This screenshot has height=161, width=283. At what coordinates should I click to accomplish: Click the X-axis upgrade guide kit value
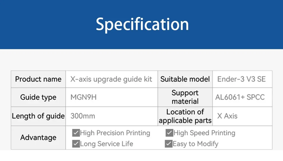111,79
